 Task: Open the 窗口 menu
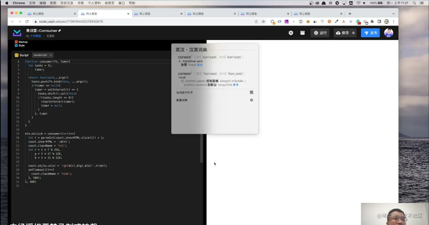121,3
